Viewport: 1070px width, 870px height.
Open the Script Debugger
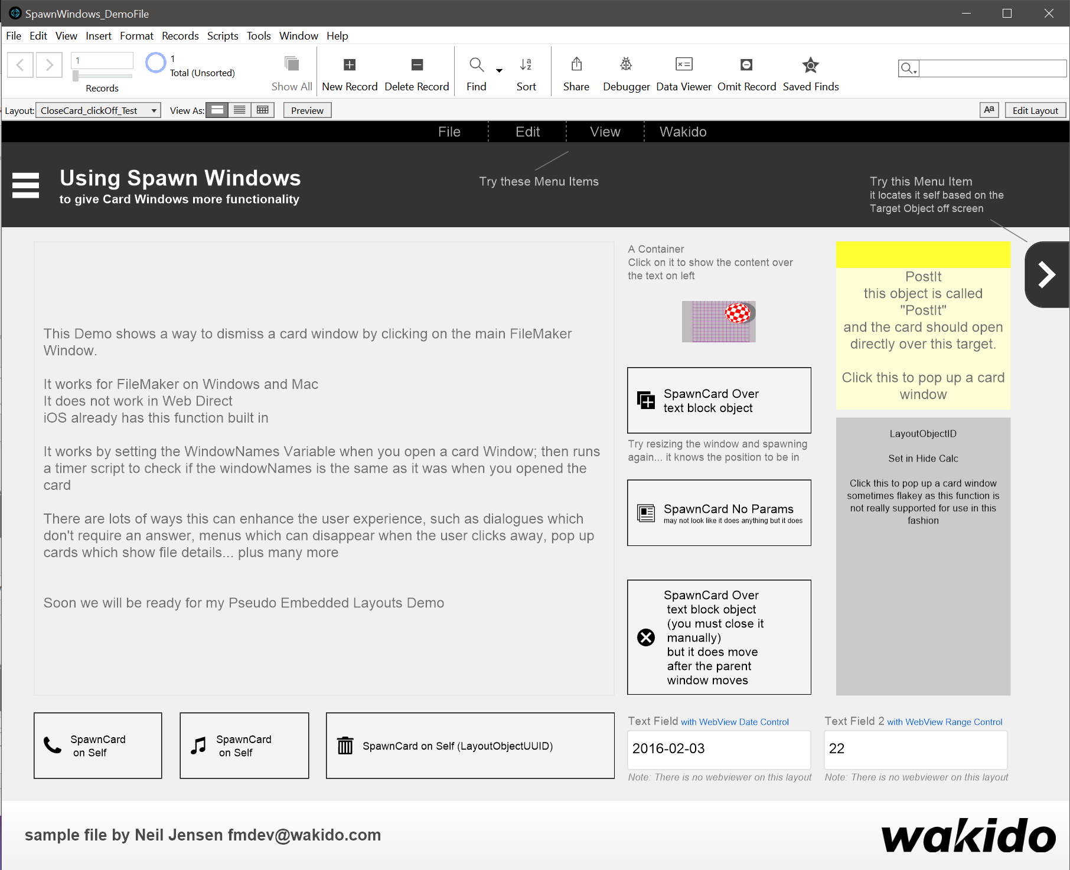[626, 64]
